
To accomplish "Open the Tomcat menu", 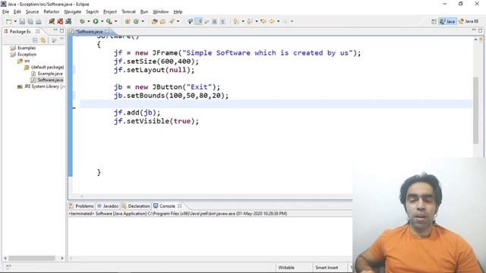I will pyautogui.click(x=128, y=12).
